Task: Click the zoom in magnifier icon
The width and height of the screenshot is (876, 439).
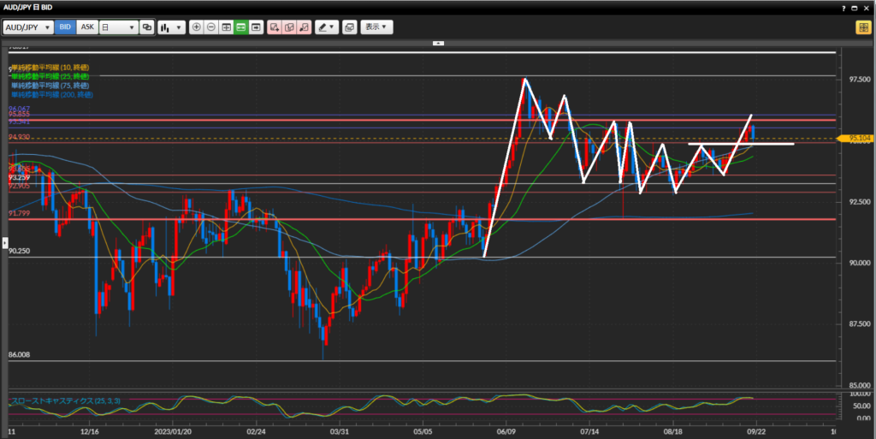Action: [197, 27]
